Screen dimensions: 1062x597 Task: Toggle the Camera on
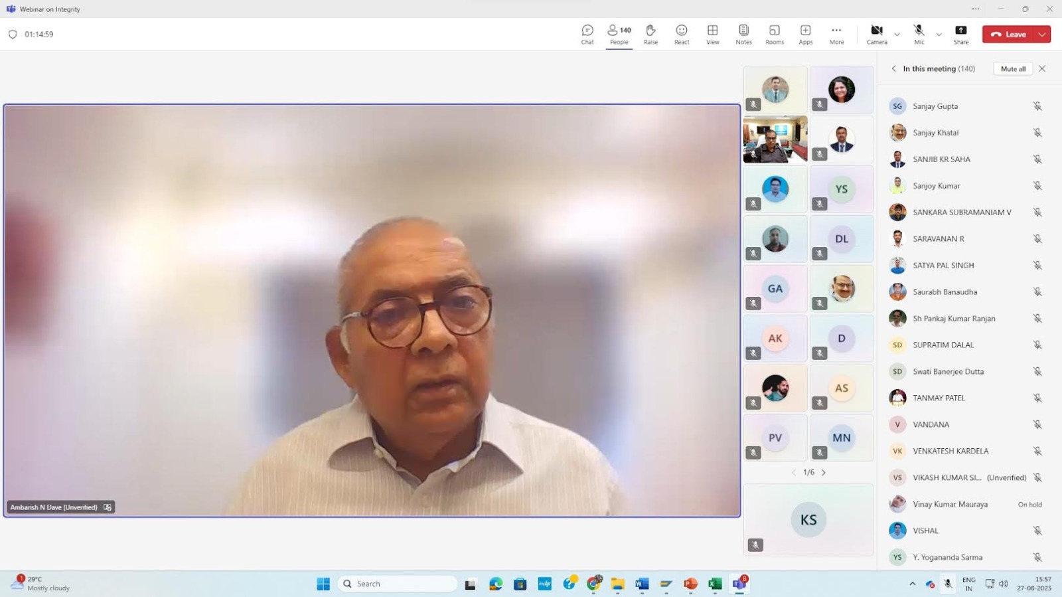877,35
